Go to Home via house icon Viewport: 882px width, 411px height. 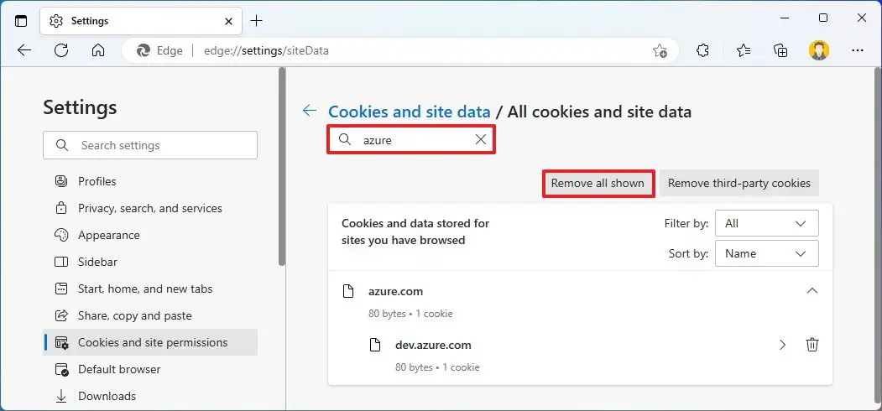98,50
